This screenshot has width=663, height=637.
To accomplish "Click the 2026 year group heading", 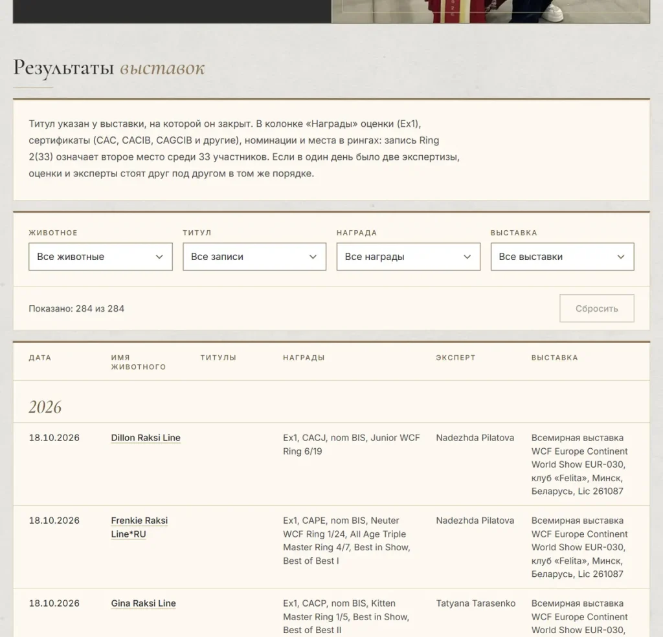I will (45, 407).
